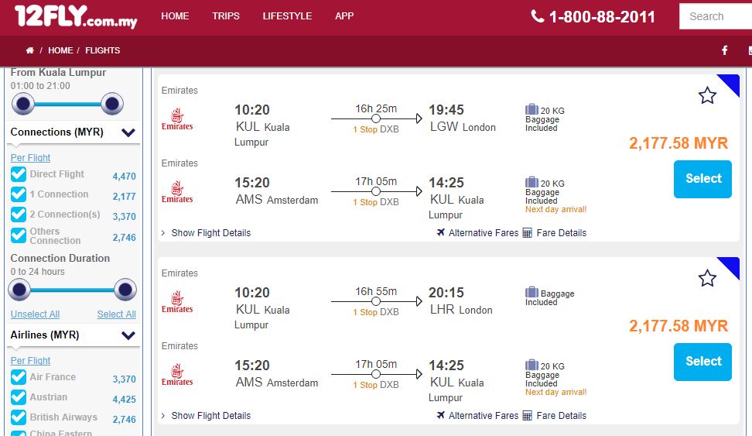Viewport: 752px width, 436px height.
Task: Collapse the Airlines (MYR) section
Action: pos(128,335)
